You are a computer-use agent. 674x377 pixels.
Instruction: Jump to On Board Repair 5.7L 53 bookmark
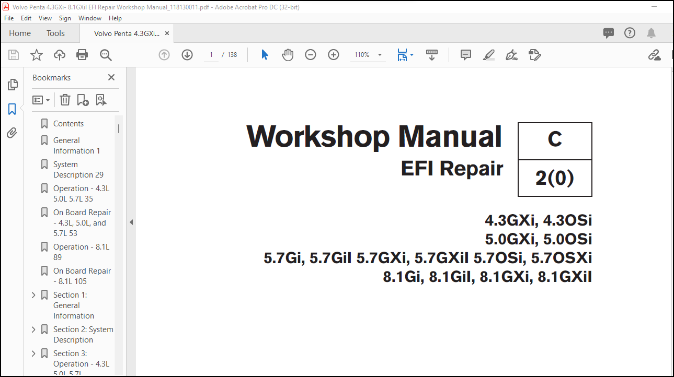coord(82,223)
